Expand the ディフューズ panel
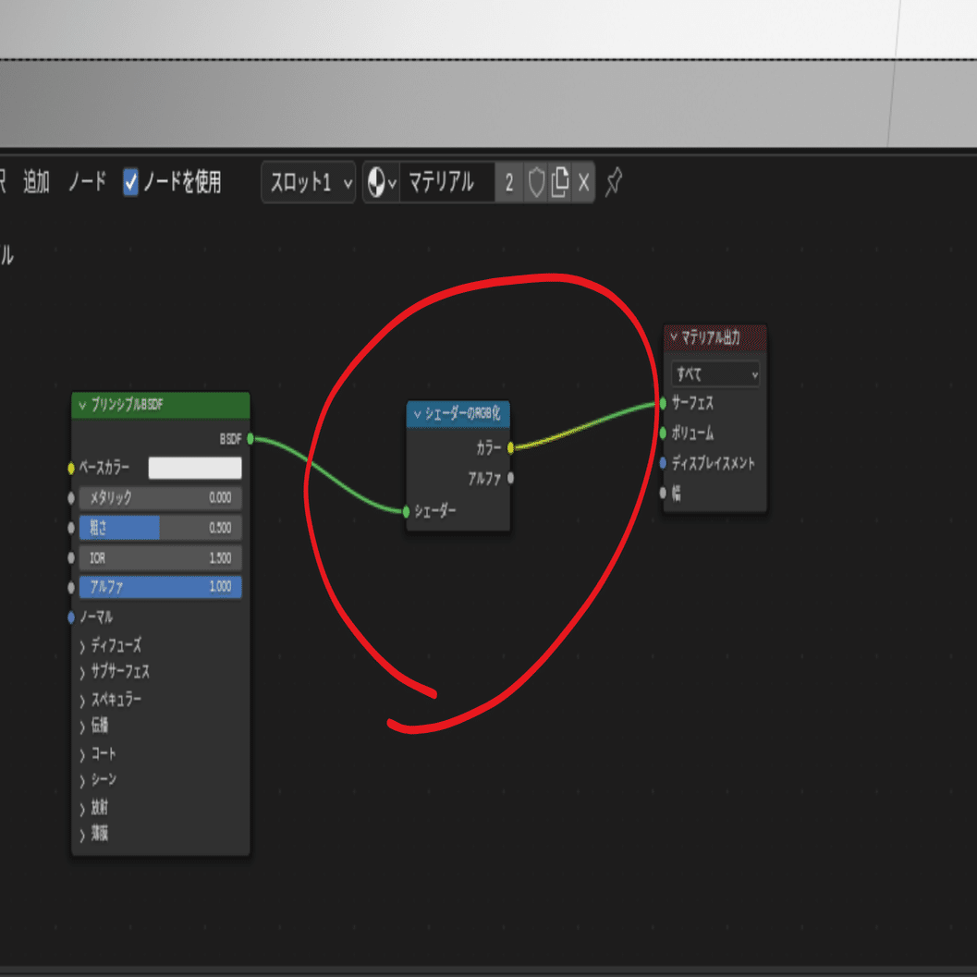Image resolution: width=977 pixels, height=977 pixels. pyautogui.click(x=110, y=645)
